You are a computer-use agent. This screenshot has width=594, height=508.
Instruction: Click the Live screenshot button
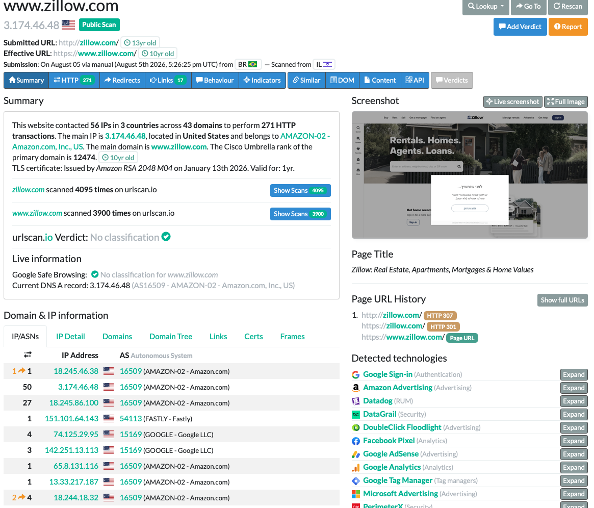click(513, 101)
